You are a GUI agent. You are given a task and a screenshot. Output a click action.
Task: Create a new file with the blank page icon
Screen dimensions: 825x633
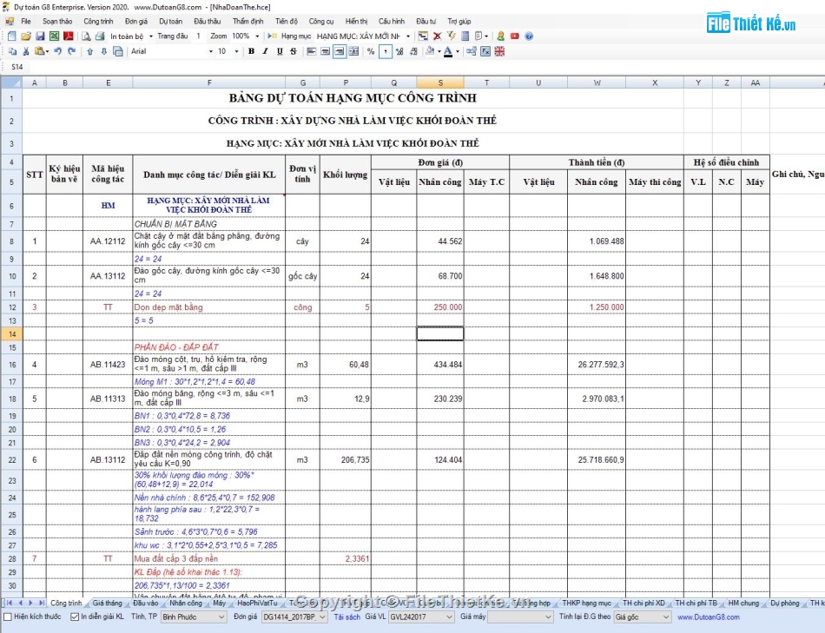coord(12,36)
